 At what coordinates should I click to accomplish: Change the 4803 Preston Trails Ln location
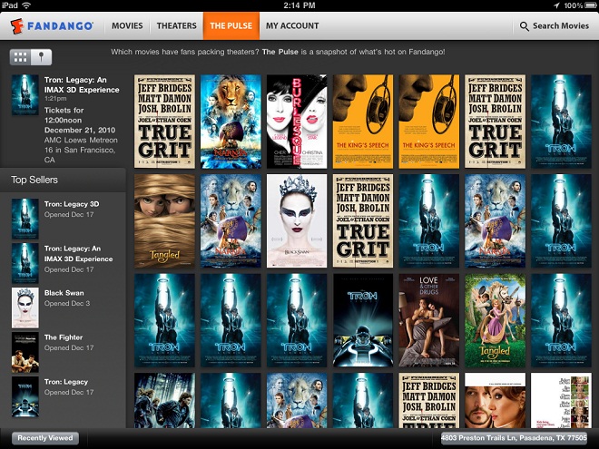click(514, 438)
